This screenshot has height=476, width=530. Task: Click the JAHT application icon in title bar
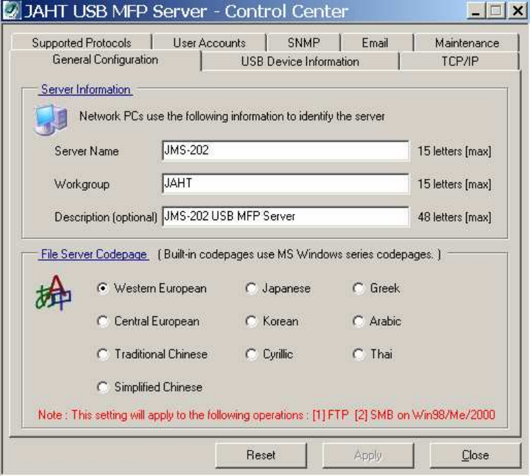coord(11,11)
